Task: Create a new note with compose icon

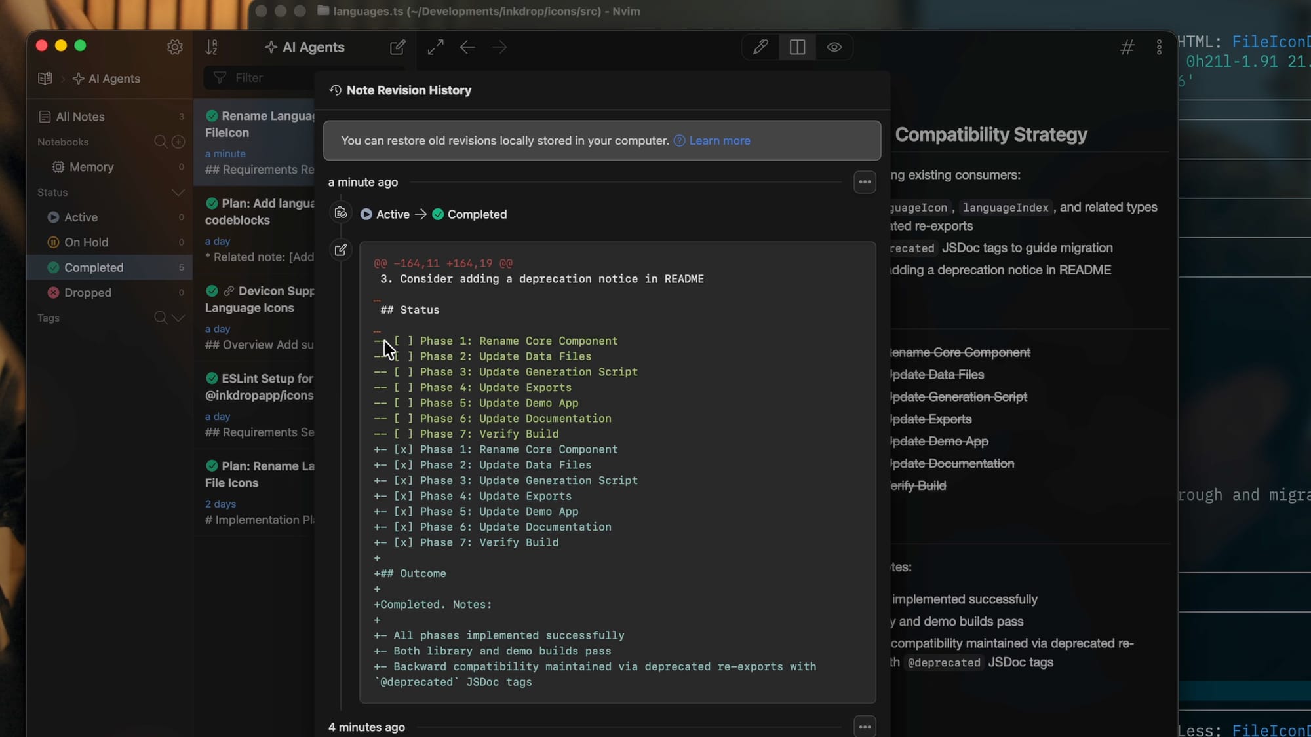Action: pyautogui.click(x=397, y=47)
